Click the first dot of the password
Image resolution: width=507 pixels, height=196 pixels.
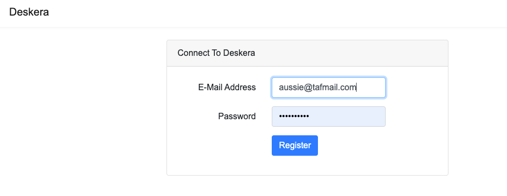coord(280,117)
